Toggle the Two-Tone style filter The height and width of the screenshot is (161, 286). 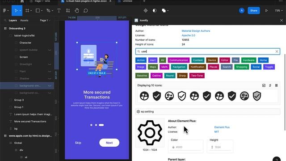pos(197,76)
